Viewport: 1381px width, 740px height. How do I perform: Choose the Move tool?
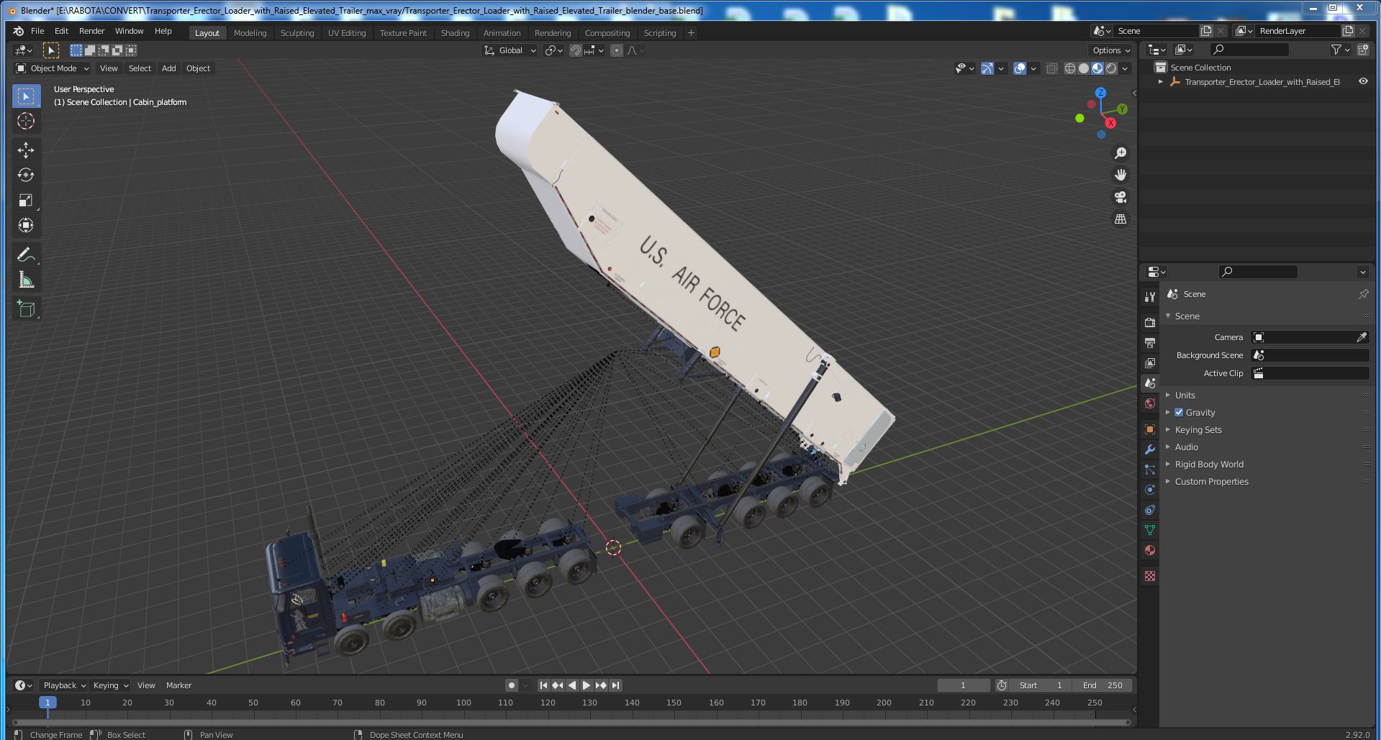click(x=26, y=150)
